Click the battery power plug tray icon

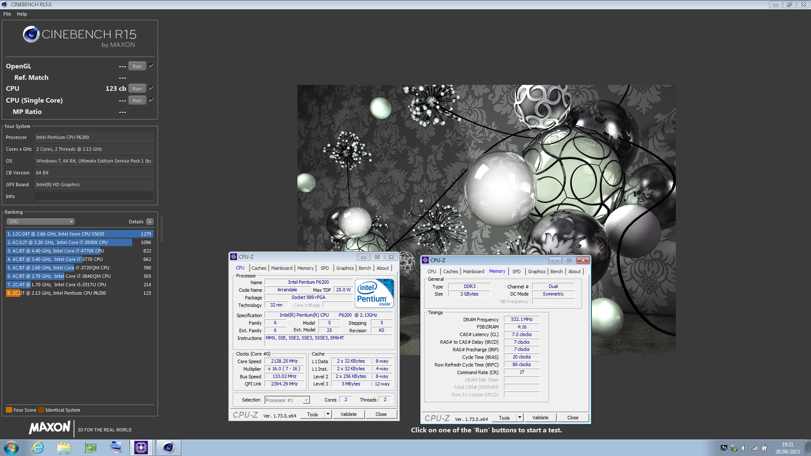[x=764, y=448]
